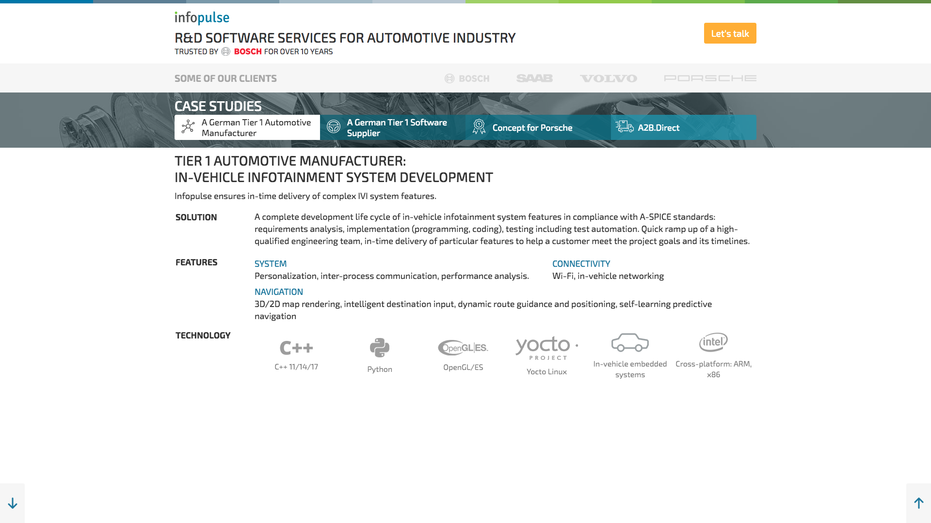
Task: Click the steering wheel icon on Supplier tab
Action: (x=334, y=127)
